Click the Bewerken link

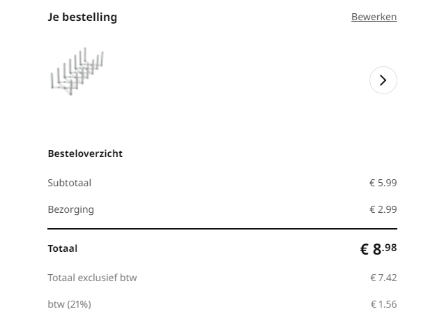[x=374, y=17]
